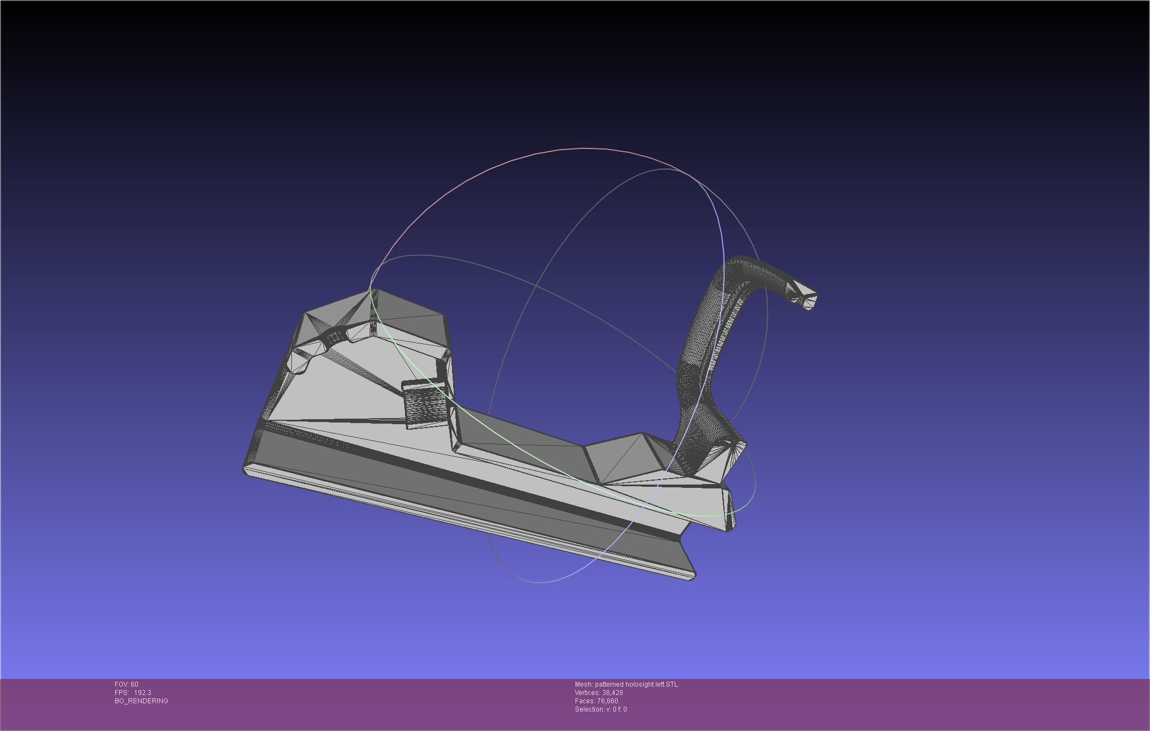Click the Vertices: 38,428 info line
The image size is (1150, 731).
click(599, 693)
